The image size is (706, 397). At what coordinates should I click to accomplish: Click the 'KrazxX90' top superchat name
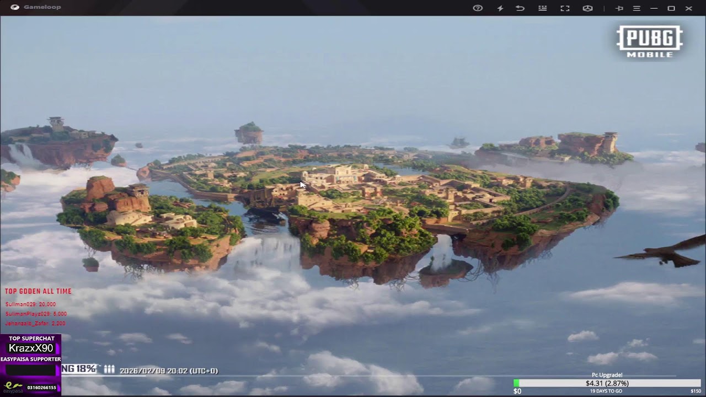[31, 348]
